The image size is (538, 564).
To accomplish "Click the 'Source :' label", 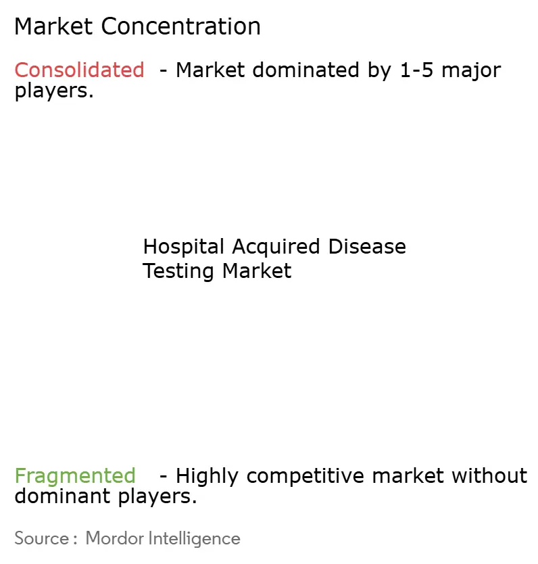I will [x=46, y=538].
